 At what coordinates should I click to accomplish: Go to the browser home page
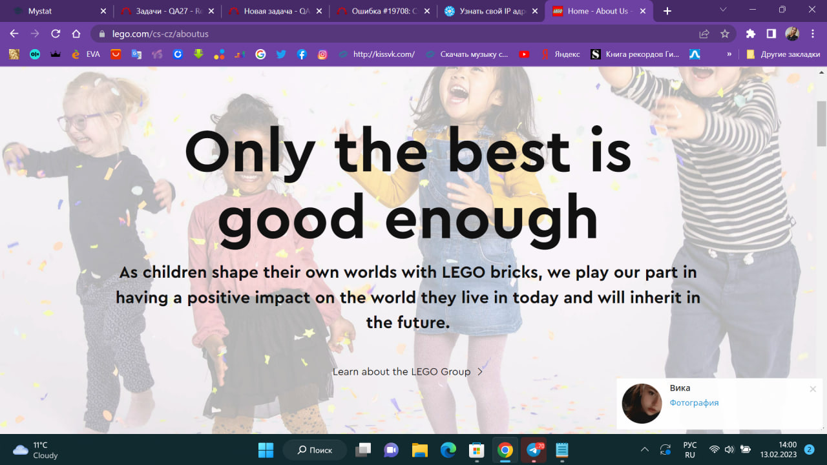tap(76, 34)
